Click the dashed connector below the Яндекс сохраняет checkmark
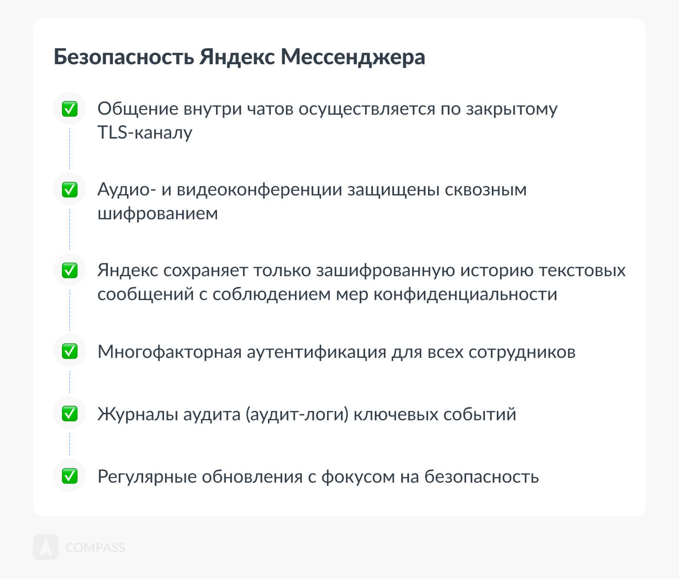Viewport: 679px width, 579px height. [70, 310]
